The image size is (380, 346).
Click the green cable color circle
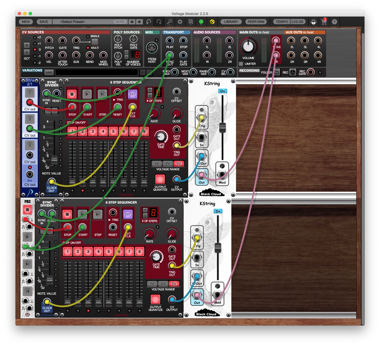point(201,22)
